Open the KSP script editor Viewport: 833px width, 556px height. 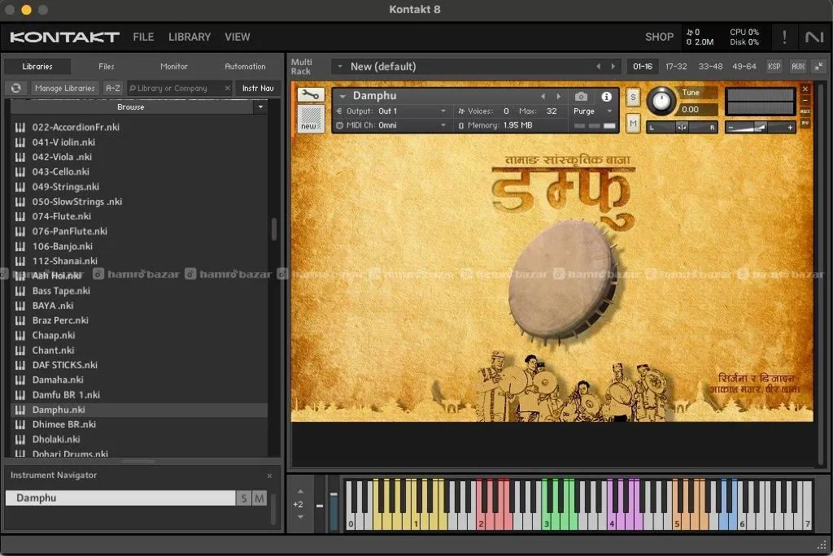pos(774,67)
